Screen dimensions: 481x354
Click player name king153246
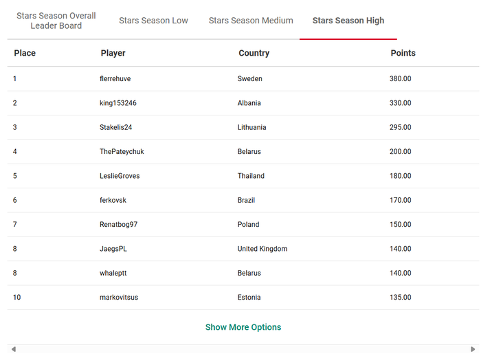[118, 103]
